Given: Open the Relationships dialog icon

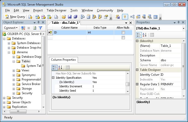Looking at the screenshot, I should coord(132,17).
